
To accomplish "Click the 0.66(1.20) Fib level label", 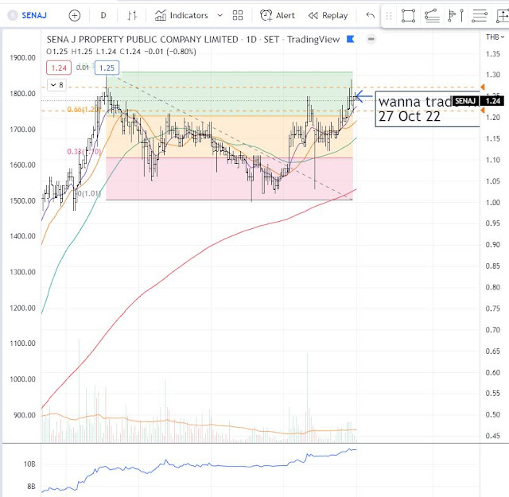I will click(83, 110).
